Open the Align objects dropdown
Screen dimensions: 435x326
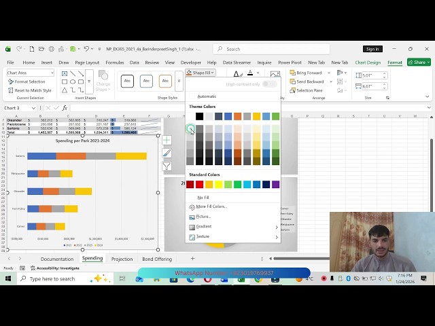click(x=342, y=73)
